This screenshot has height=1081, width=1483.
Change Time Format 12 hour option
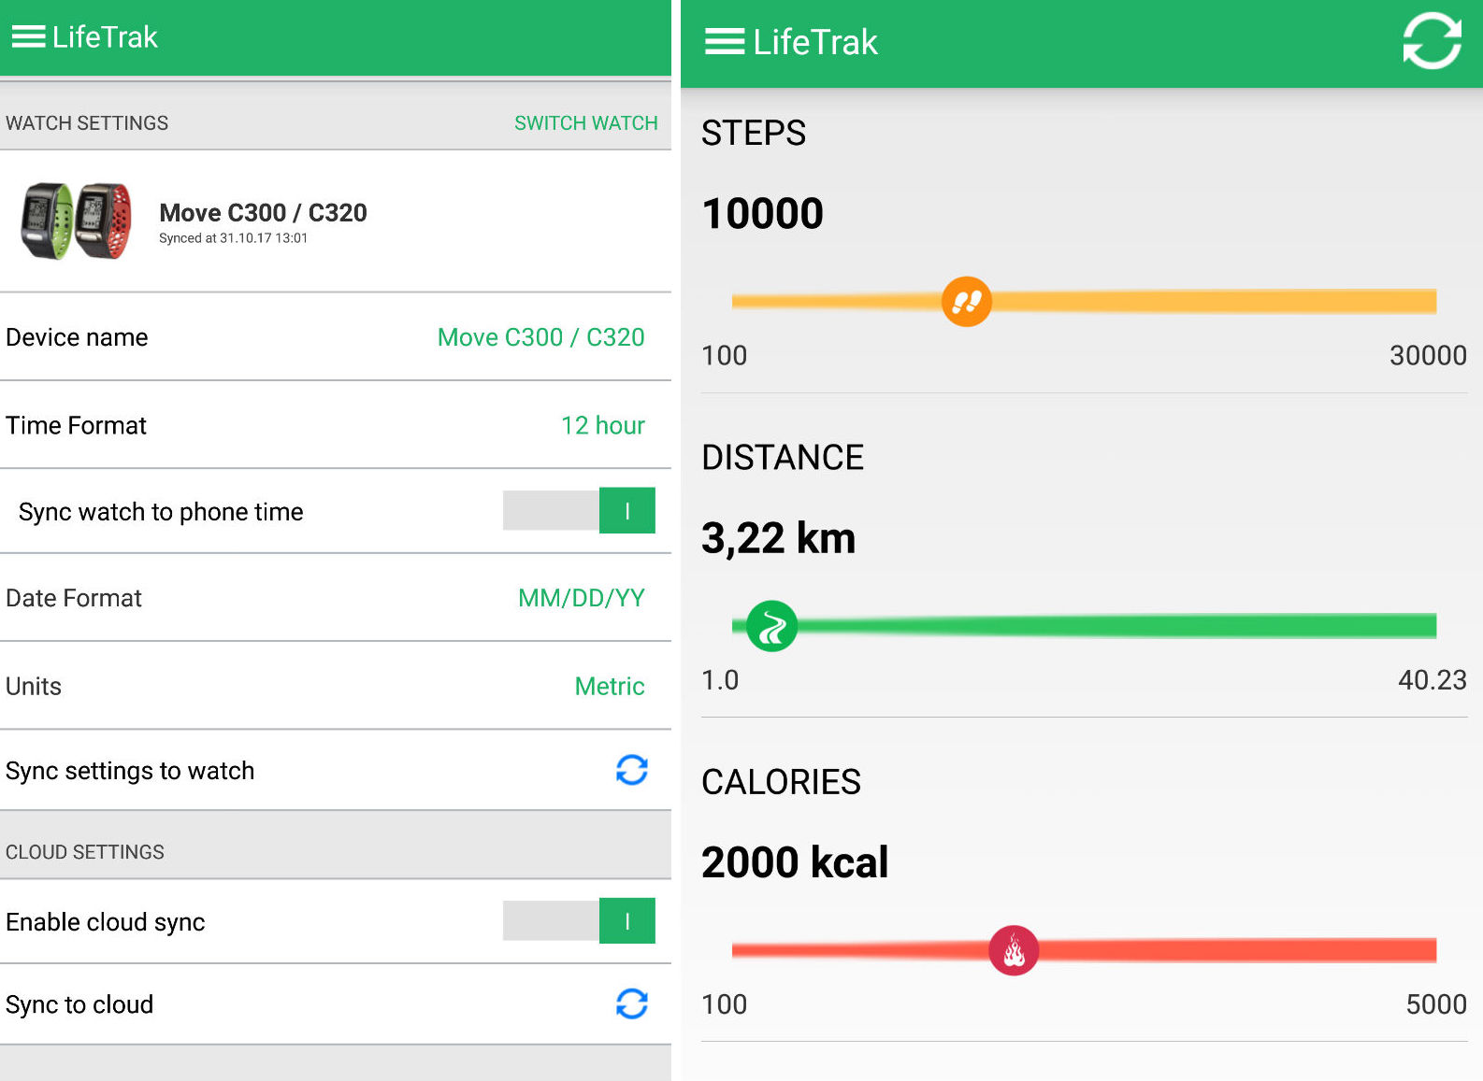[x=603, y=426]
